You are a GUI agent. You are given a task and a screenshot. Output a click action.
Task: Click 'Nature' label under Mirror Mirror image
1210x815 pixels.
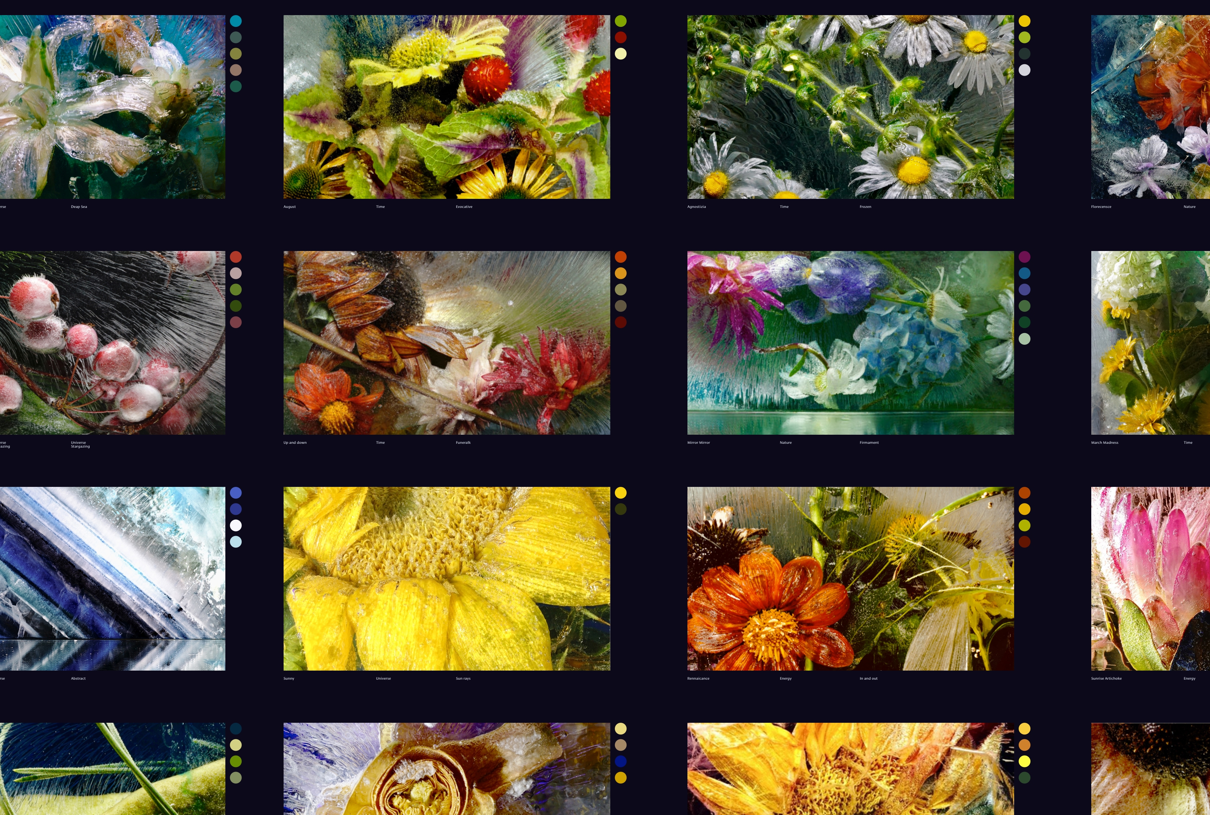786,443
